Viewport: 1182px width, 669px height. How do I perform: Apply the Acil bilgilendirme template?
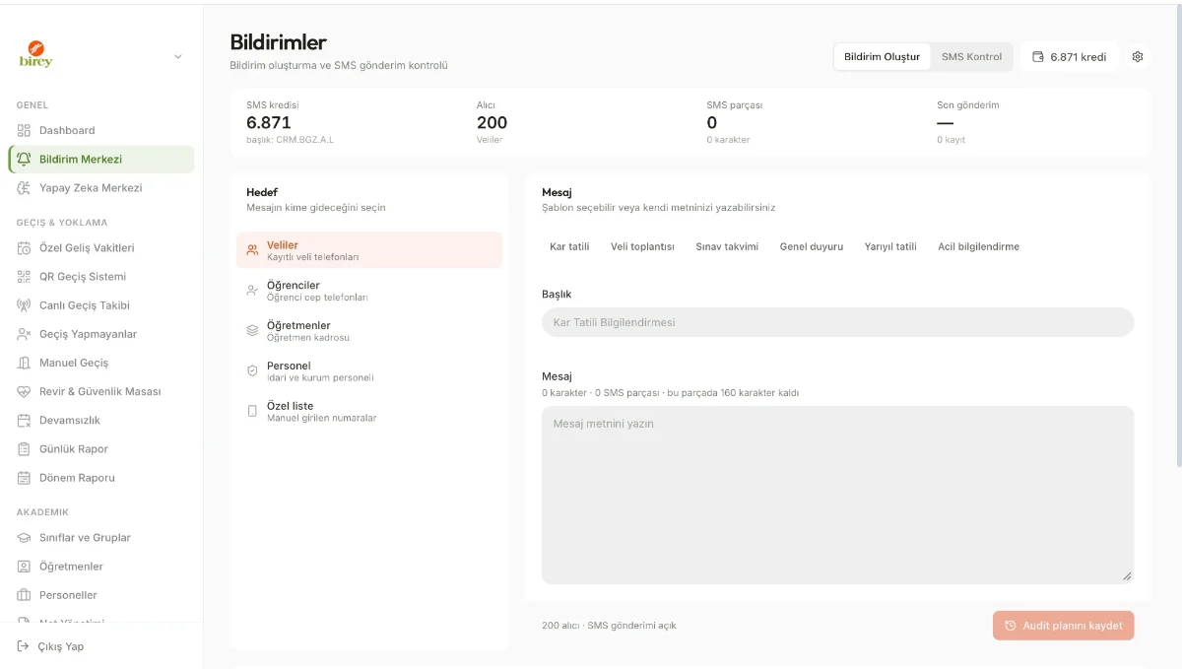tap(978, 246)
